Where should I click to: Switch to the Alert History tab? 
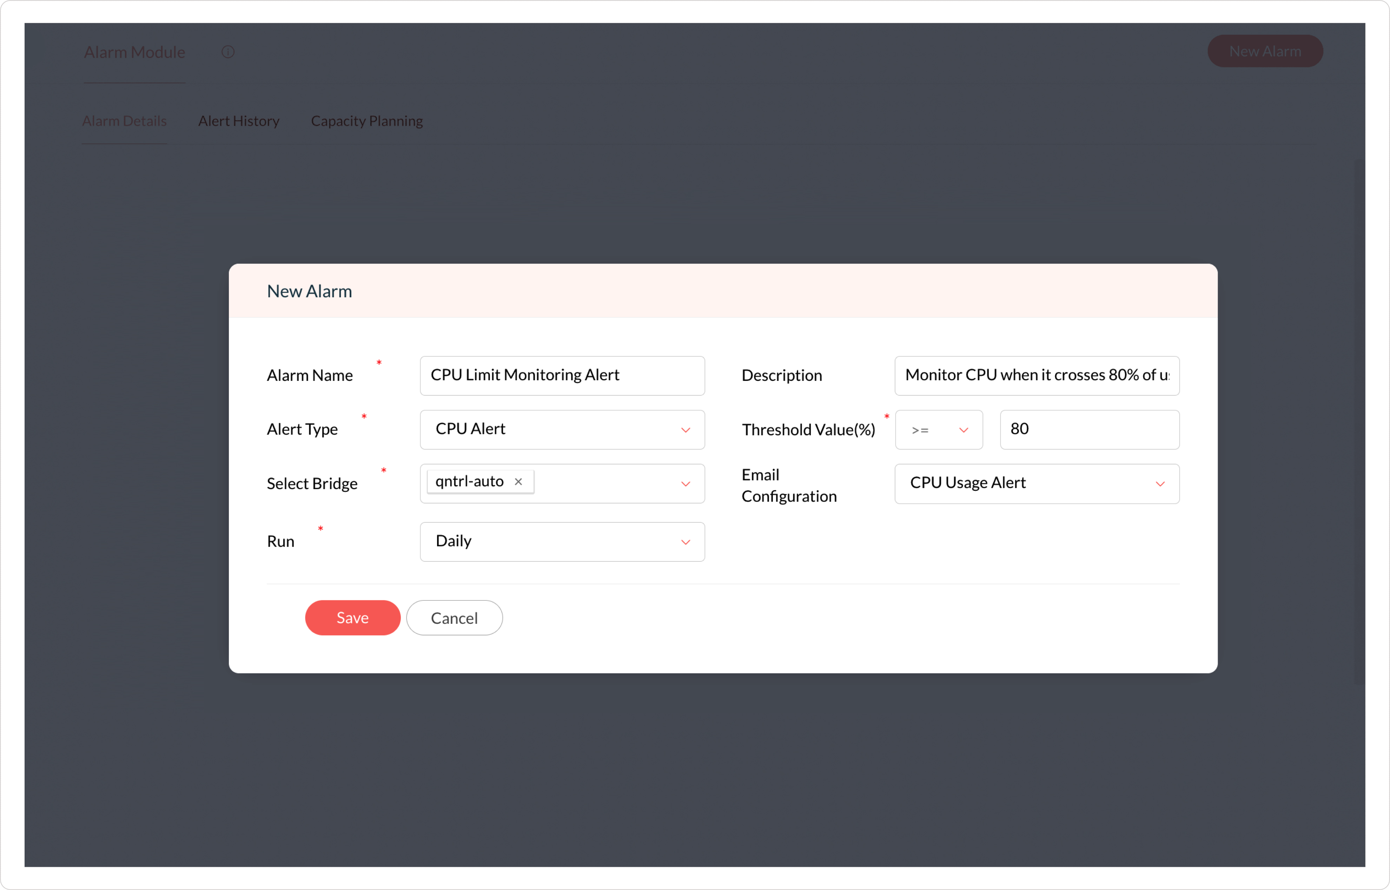(239, 121)
